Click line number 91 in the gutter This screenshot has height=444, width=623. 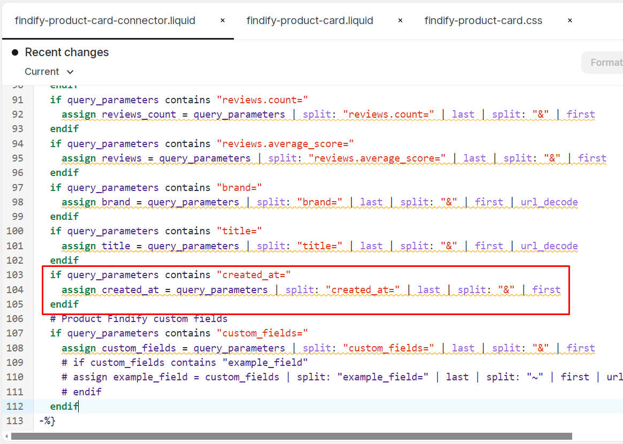pos(18,99)
